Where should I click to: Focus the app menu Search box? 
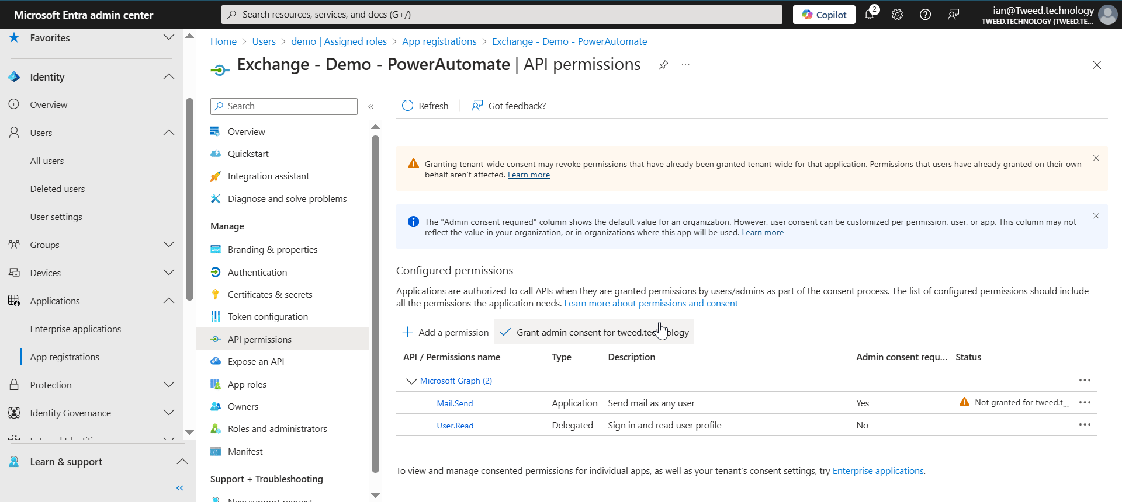tap(284, 106)
